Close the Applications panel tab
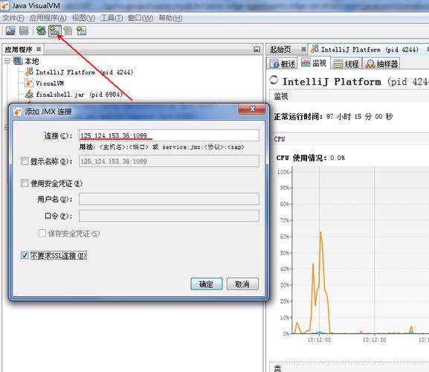The height and width of the screenshot is (372, 429). coord(39,49)
